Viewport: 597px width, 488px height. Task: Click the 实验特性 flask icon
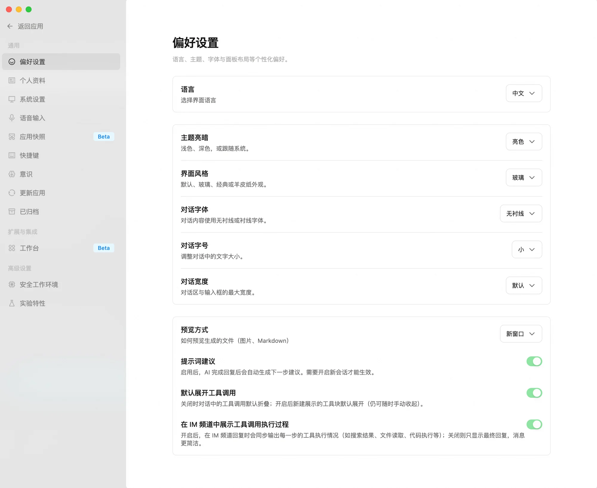(x=12, y=303)
